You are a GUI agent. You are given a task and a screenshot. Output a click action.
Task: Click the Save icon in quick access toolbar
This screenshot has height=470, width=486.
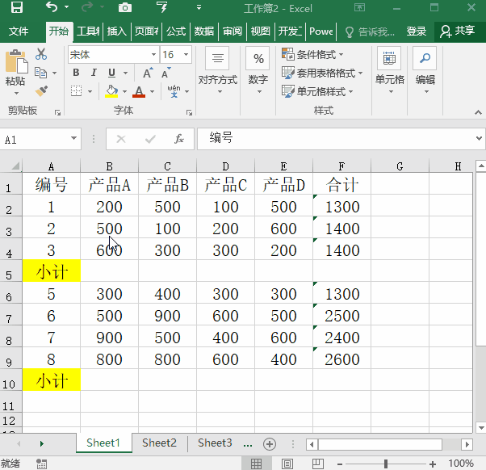(x=16, y=8)
